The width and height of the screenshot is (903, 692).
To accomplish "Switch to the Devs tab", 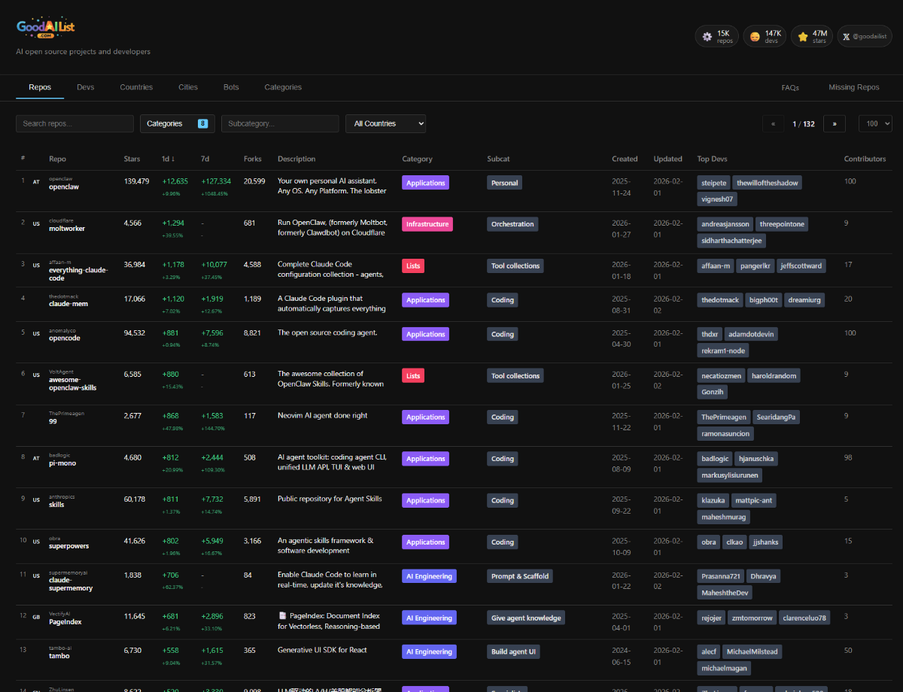I will (x=86, y=87).
